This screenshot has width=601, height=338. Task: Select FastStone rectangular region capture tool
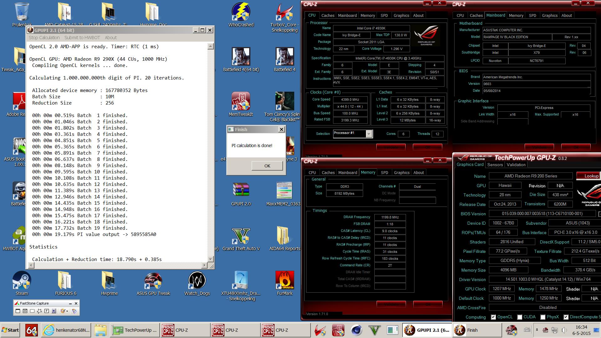click(x=32, y=311)
